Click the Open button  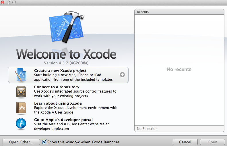point(212,142)
